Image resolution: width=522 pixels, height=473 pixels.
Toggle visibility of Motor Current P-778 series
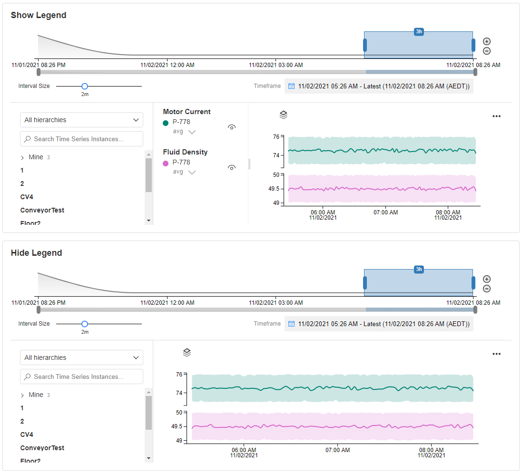click(232, 127)
